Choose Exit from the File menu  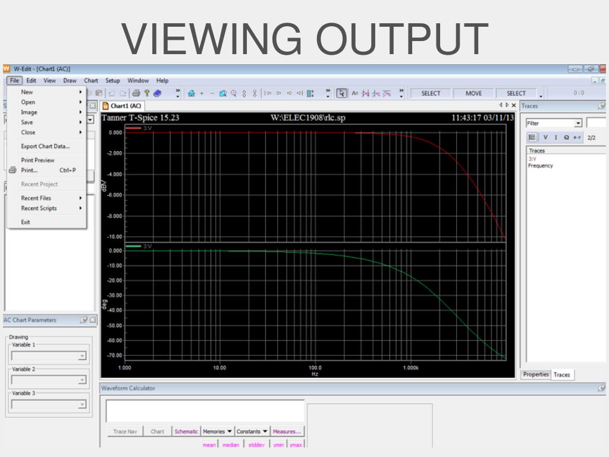click(x=46, y=222)
